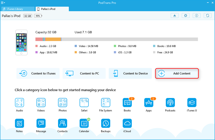
Task: Open the Videos category
Action: [41, 102]
